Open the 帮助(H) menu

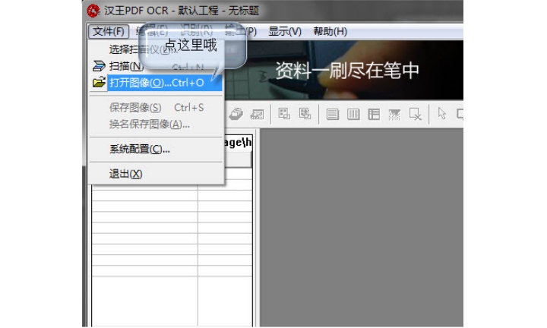point(330,31)
